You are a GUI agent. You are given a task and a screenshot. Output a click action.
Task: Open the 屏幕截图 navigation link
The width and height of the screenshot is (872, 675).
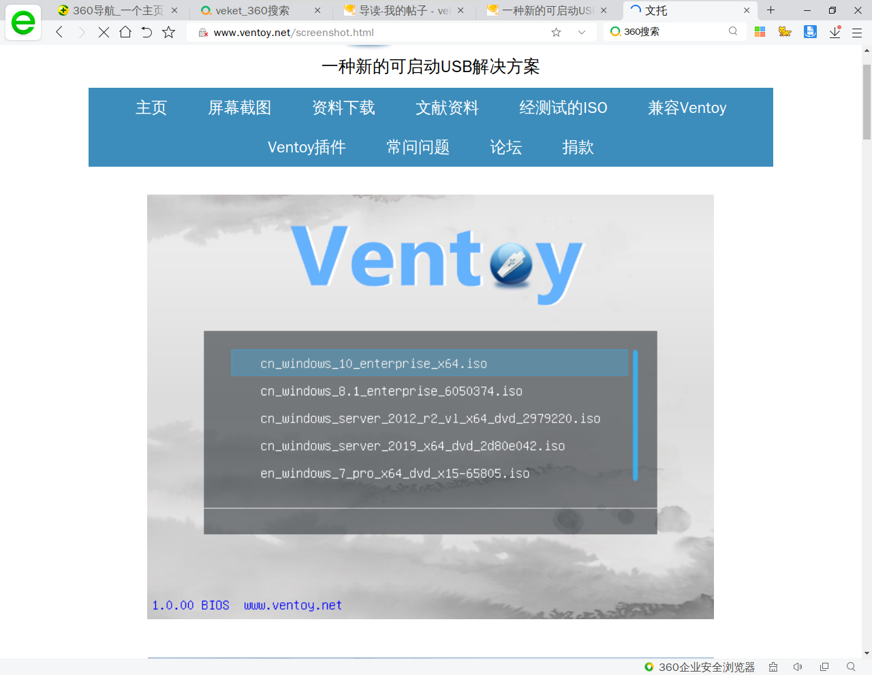coord(240,108)
